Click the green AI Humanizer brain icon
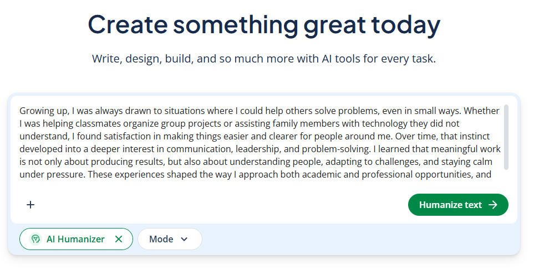Image resolution: width=534 pixels, height=270 pixels. [x=35, y=239]
